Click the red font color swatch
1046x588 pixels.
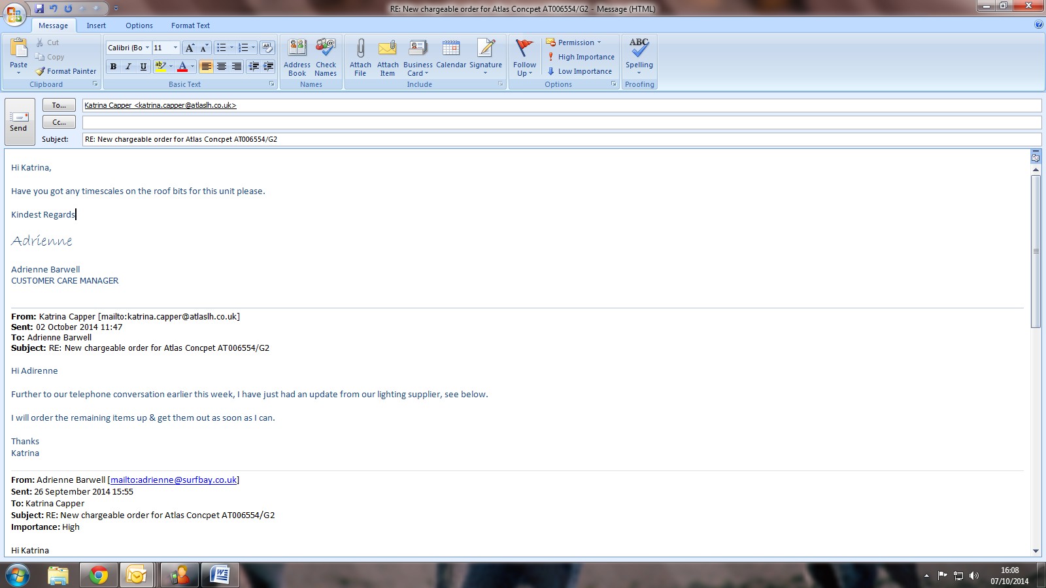[x=182, y=67]
